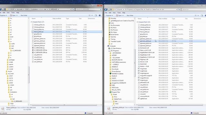206x115 pixels.
Task: Open the Open button arrow in LC_MESSAGES window
Action: coord(17,15)
